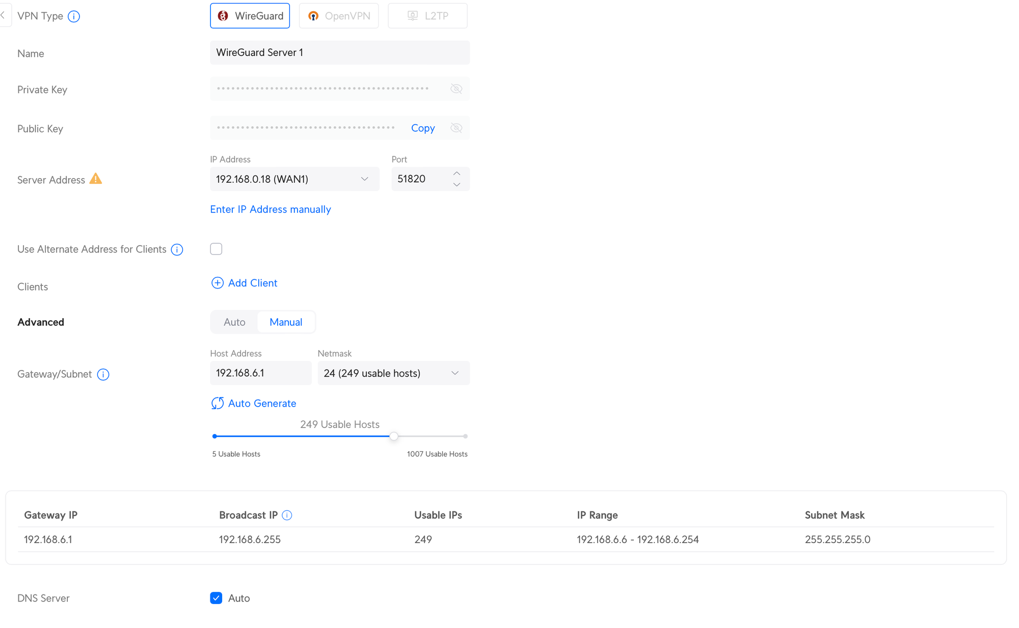Click info icon next to Use Alternate Address
Screen dimensions: 1019x628
[177, 249]
